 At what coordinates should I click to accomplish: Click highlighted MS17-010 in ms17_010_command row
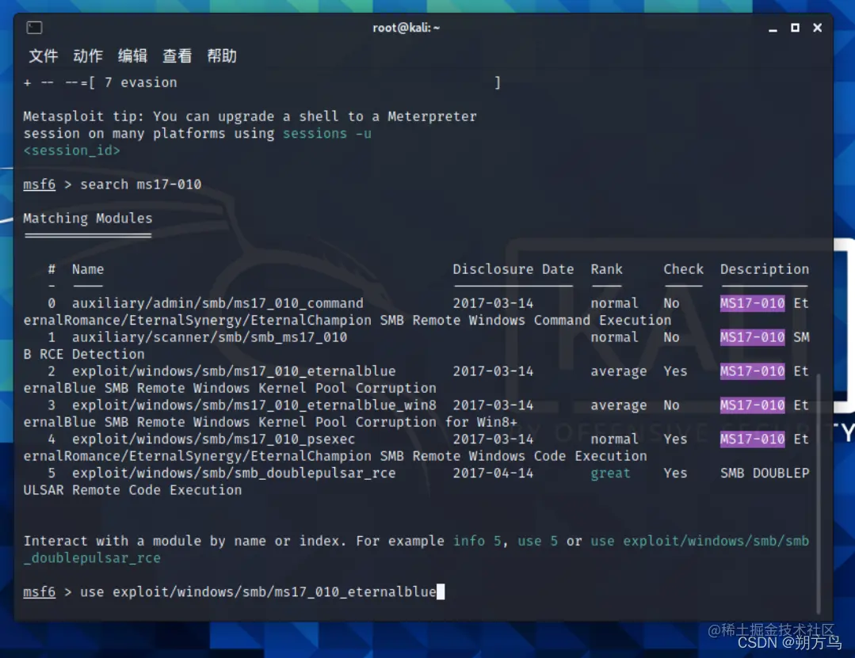(x=753, y=302)
